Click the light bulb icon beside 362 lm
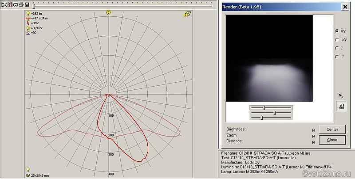Image resolution: width=355 pixels, height=179 pixels. [x=28, y=14]
